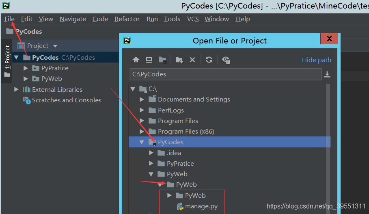The height and width of the screenshot is (214, 369).
Task: Toggle Show Hidden Files and Directories icon
Action: [x=226, y=60]
